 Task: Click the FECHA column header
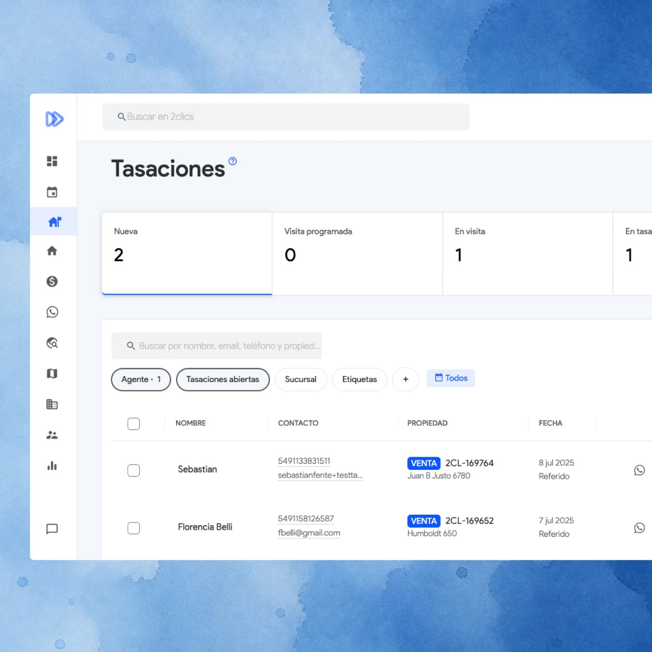(550, 423)
